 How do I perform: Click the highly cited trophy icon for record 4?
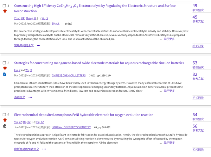coord(5,11)
